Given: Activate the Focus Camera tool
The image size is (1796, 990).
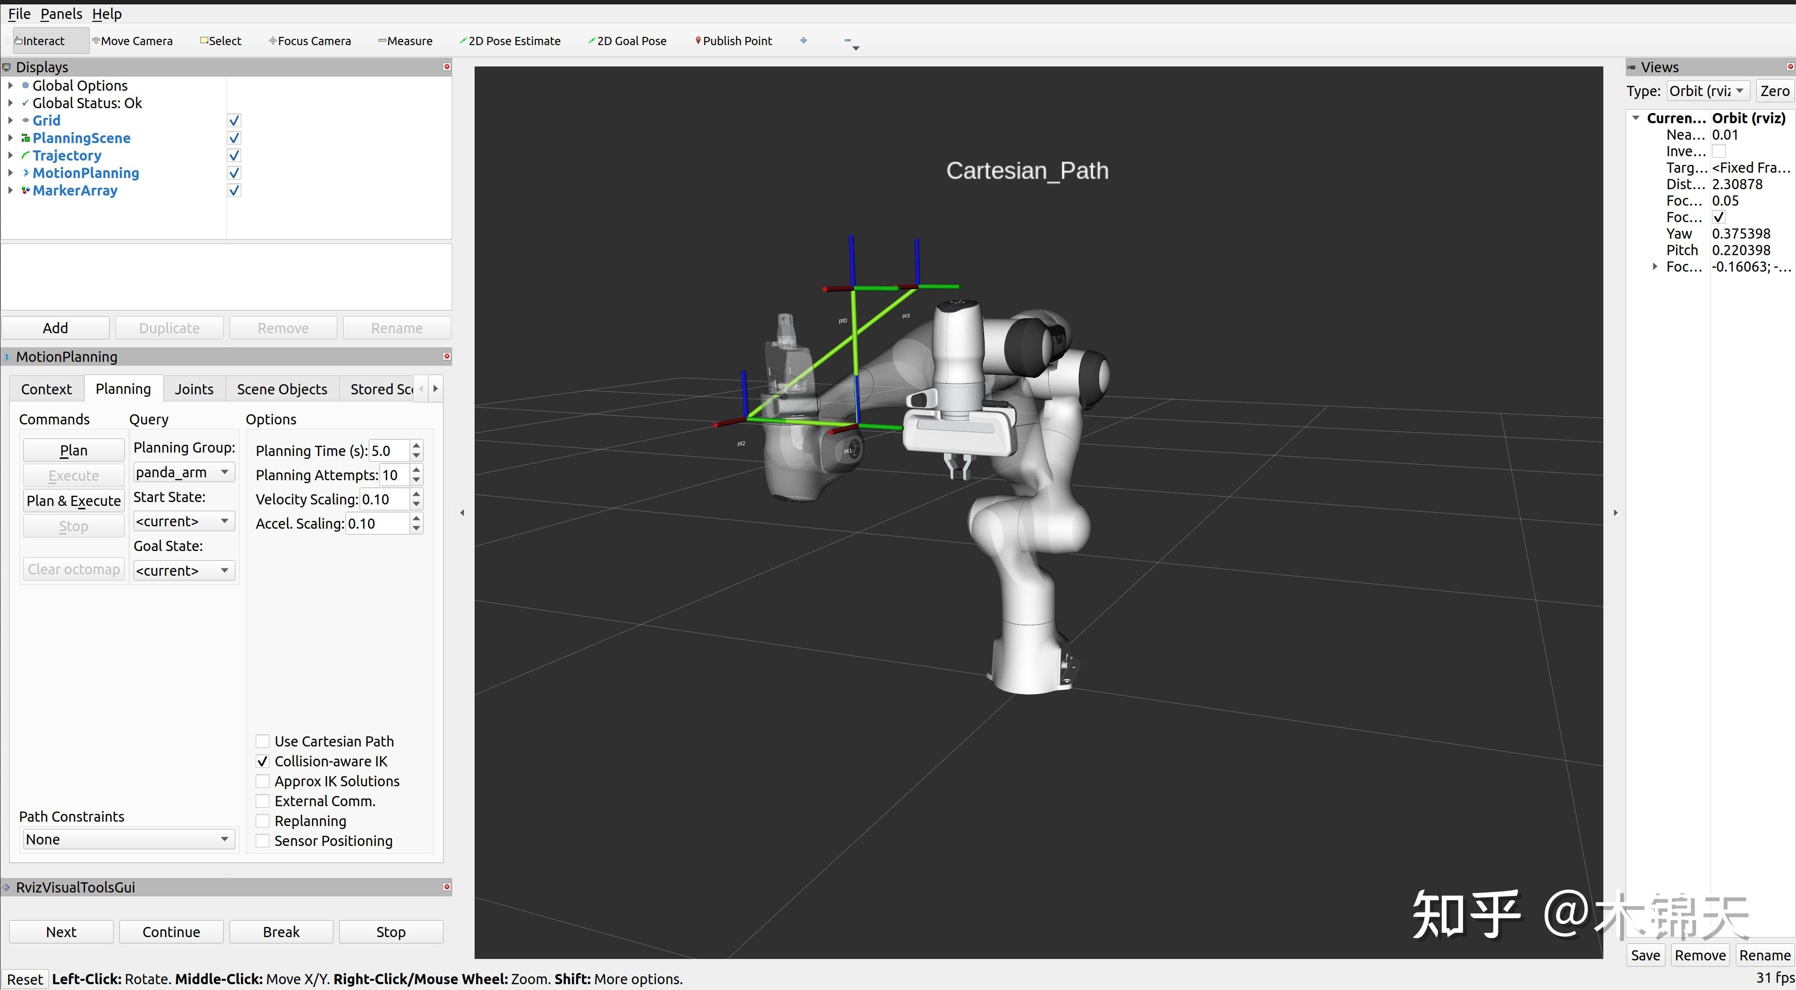Looking at the screenshot, I should coord(310,41).
